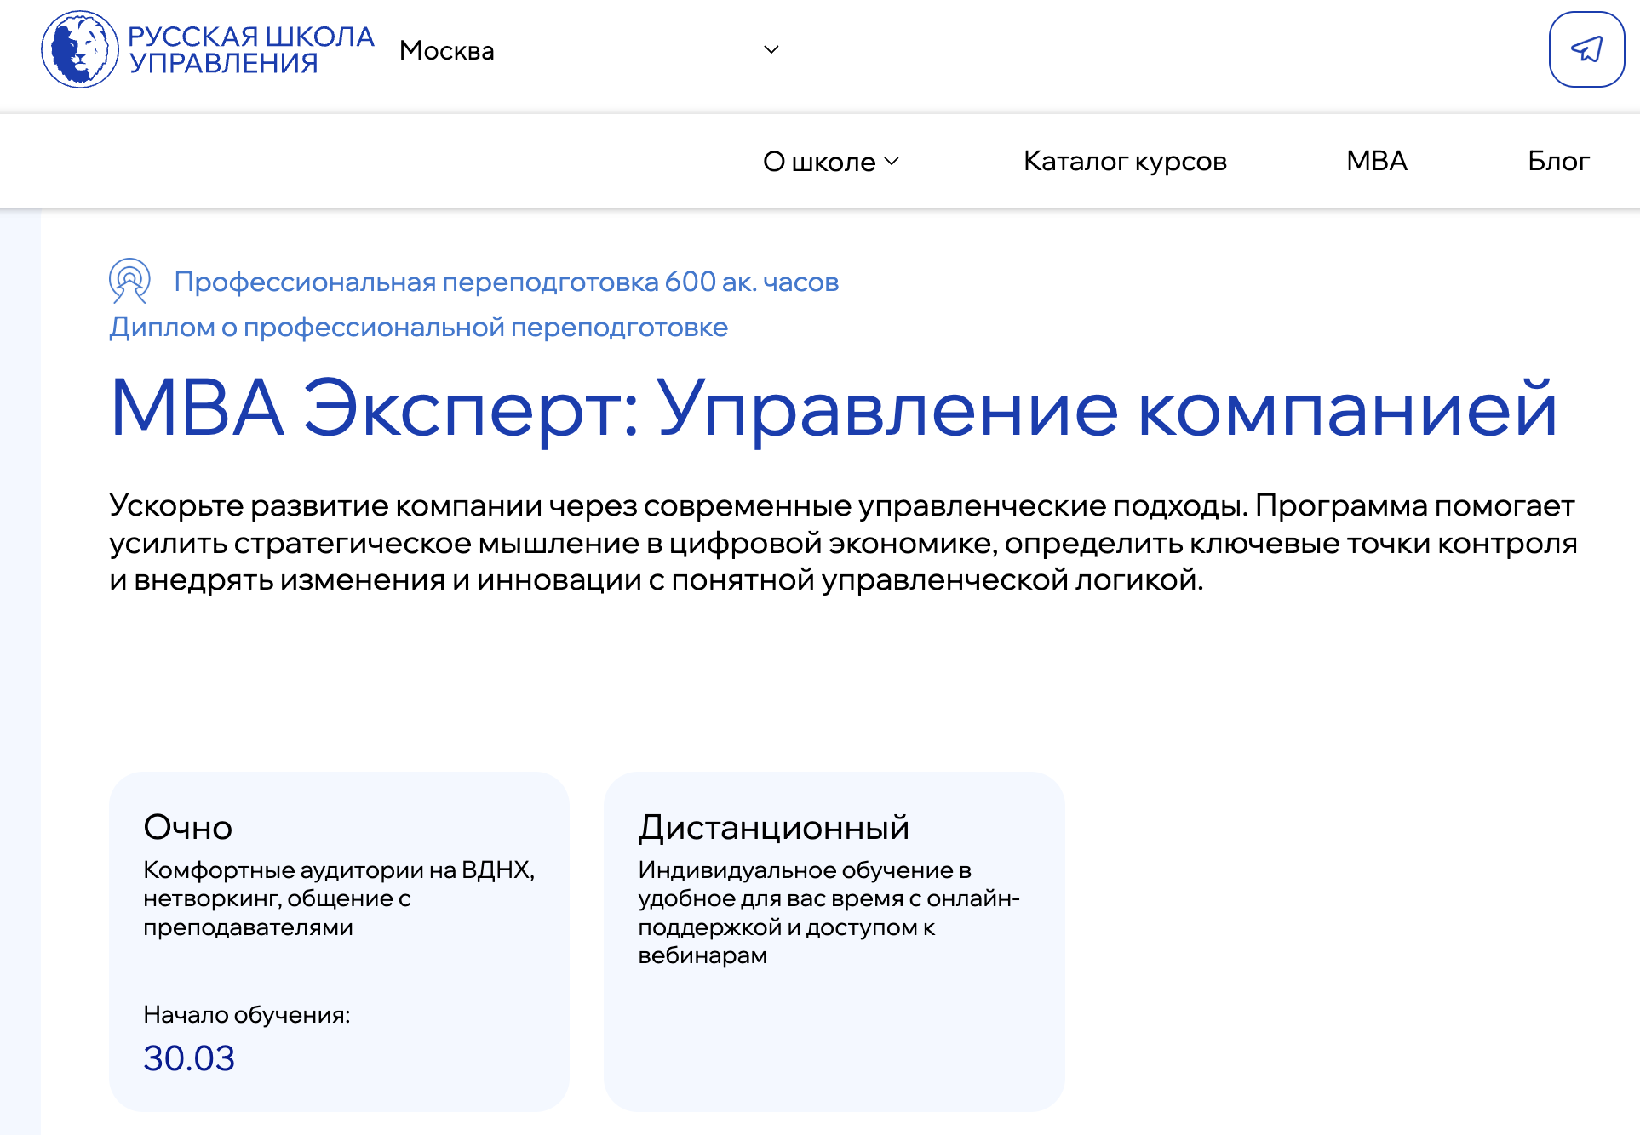Image resolution: width=1640 pixels, height=1135 pixels.
Task: Click the lion head logo icon
Action: tap(80, 49)
